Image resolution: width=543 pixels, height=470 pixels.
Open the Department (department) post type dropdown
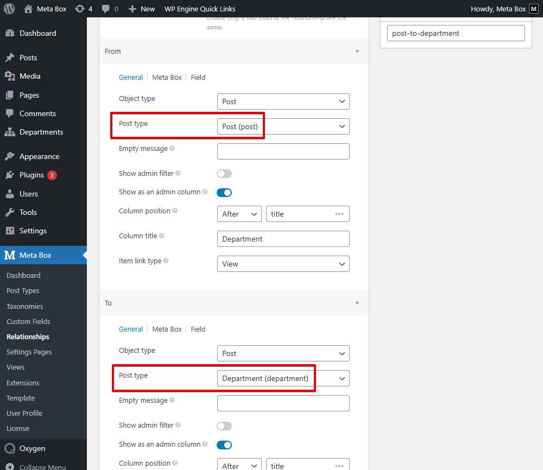tap(283, 378)
